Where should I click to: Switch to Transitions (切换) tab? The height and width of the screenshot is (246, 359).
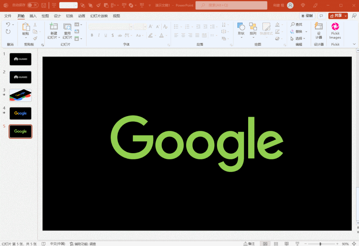[70, 16]
